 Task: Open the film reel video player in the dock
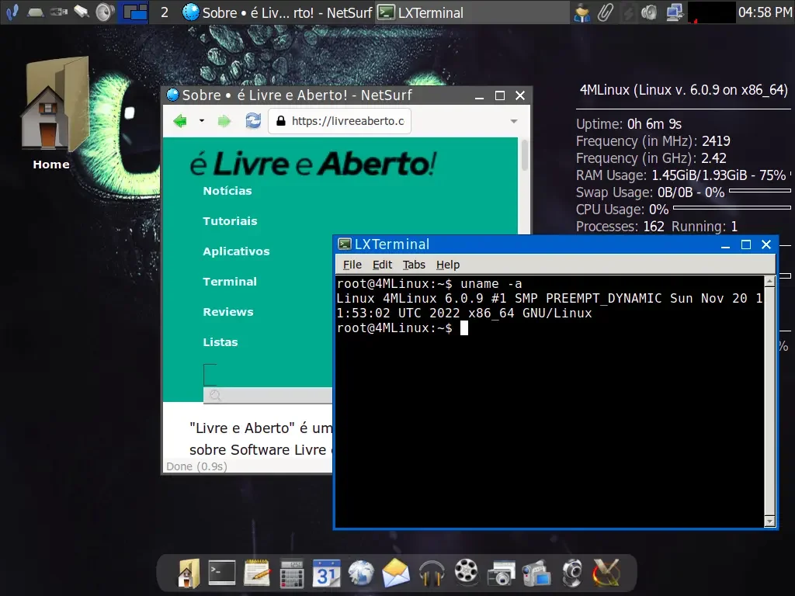point(466,572)
